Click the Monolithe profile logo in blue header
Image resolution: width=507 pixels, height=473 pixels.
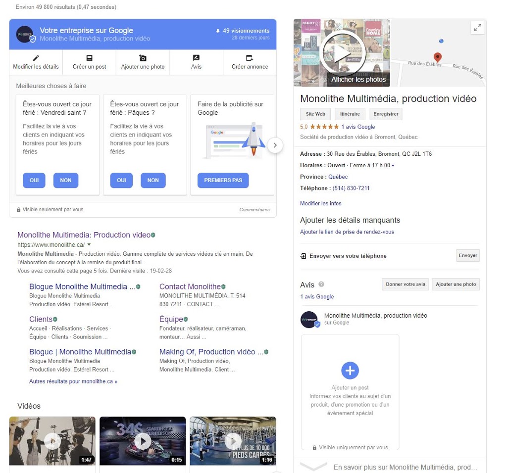(25, 34)
